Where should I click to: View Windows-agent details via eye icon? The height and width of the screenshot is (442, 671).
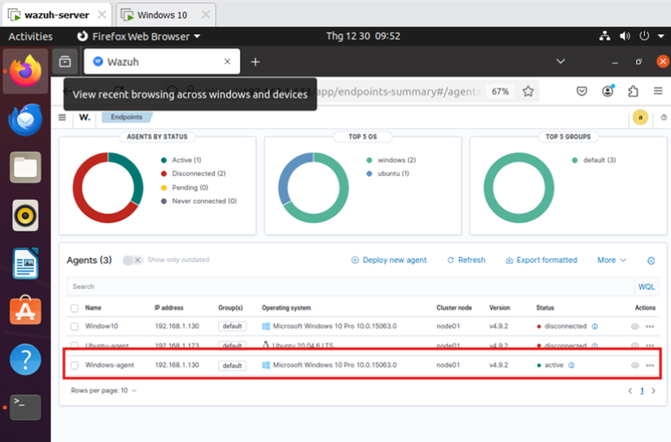(635, 365)
